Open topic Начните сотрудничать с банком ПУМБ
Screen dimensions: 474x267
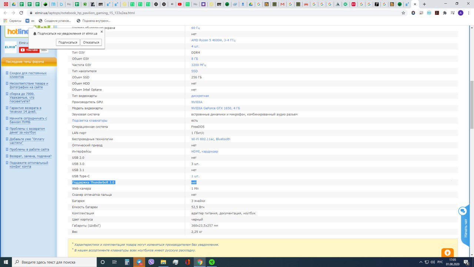(x=28, y=120)
